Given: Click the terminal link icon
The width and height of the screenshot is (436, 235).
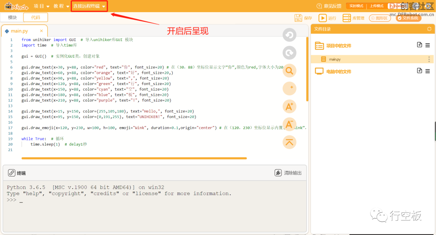Looking at the screenshot, I should coord(11,173).
